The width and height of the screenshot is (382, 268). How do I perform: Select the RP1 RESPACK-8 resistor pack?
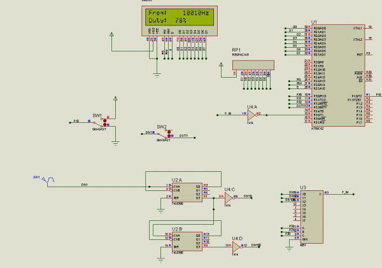[253, 65]
